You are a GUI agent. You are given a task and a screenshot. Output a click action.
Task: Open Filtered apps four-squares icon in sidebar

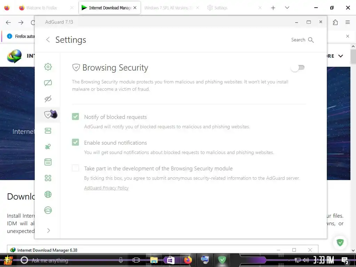click(48, 178)
